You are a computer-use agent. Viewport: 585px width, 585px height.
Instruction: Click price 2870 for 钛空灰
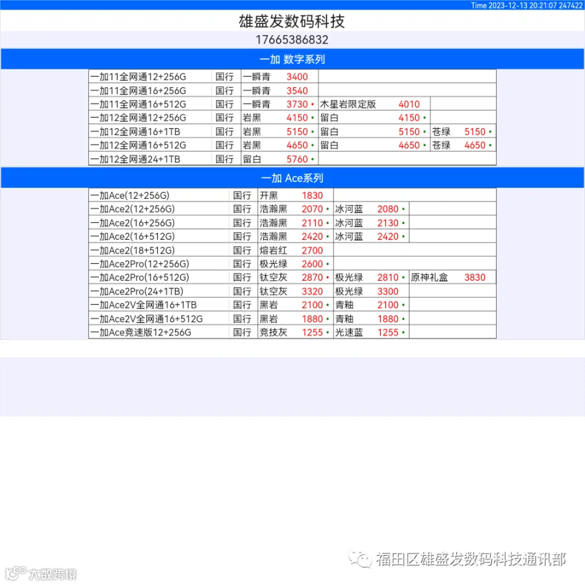(312, 278)
